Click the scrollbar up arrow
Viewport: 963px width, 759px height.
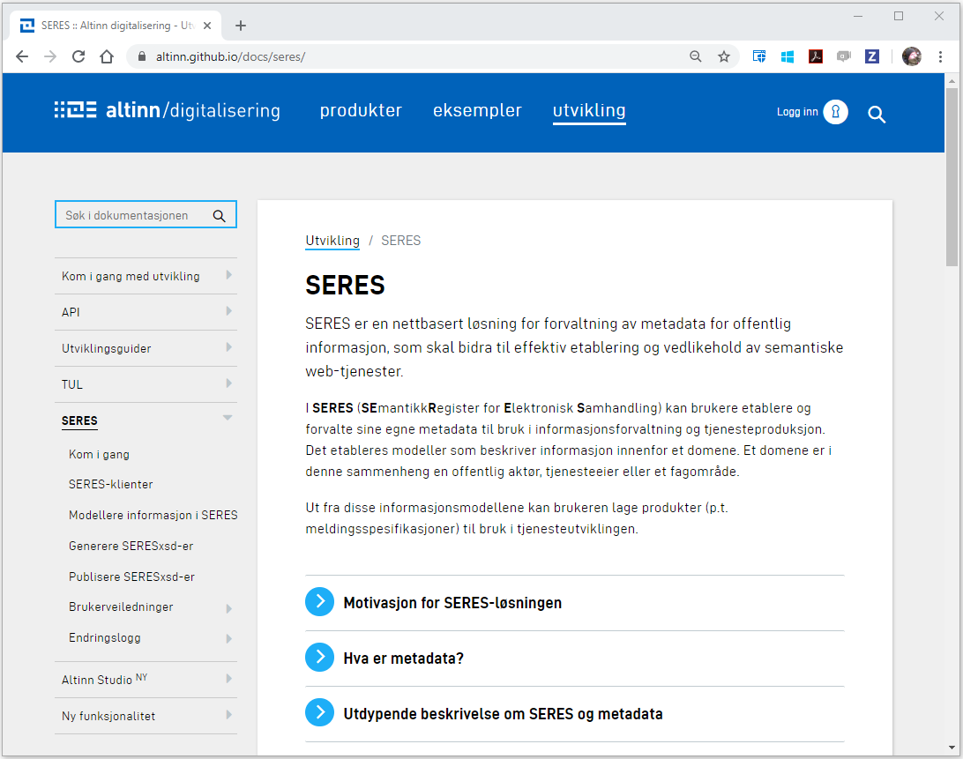pyautogui.click(x=952, y=80)
